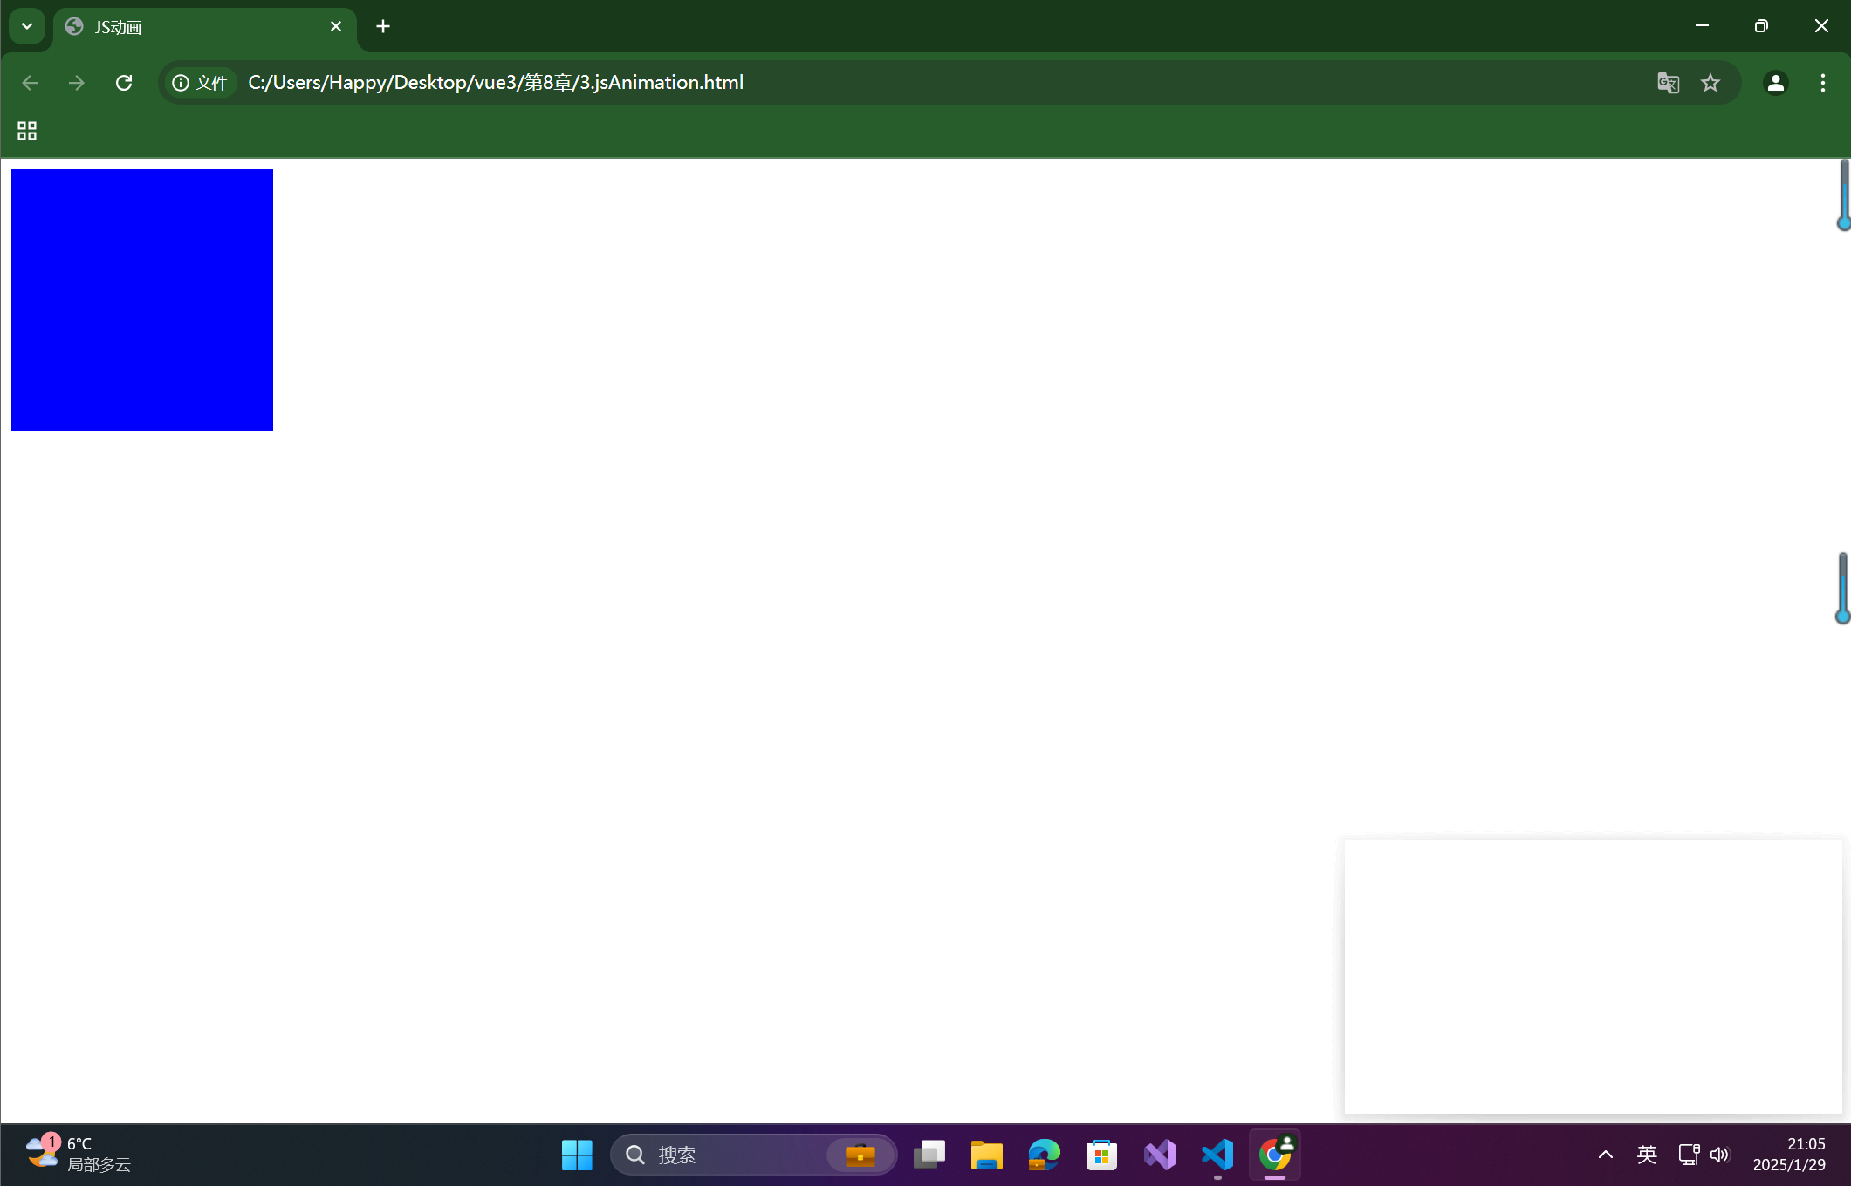Close the JS动画 tab
The image size is (1851, 1186).
336,26
